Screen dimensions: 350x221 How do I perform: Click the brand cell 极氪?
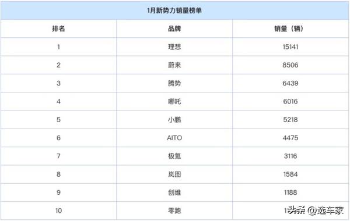coord(174,156)
